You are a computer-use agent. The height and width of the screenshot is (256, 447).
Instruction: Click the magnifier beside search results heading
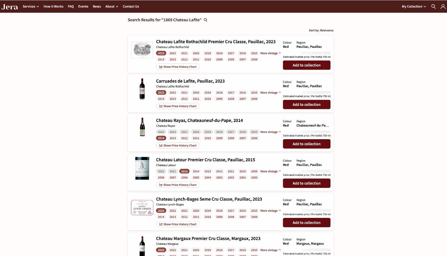click(x=205, y=20)
